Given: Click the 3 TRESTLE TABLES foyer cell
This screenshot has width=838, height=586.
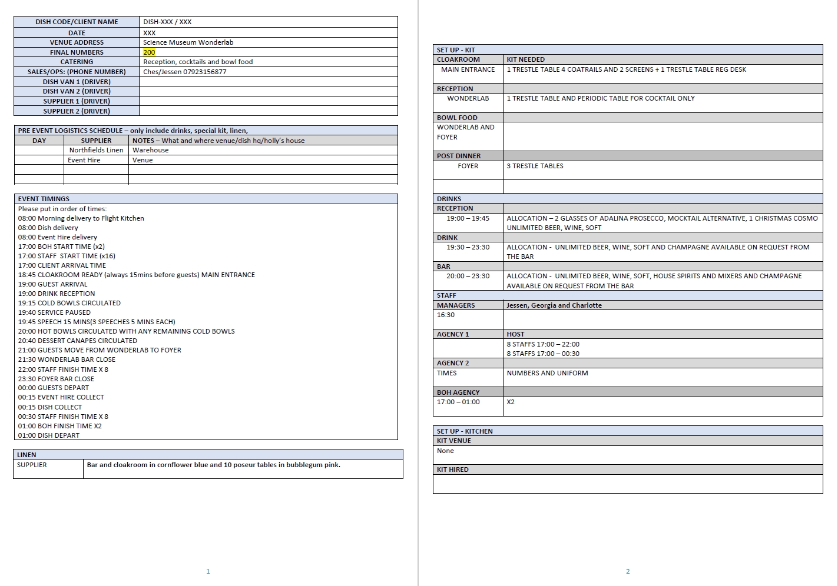Looking at the screenshot, I should point(535,166).
